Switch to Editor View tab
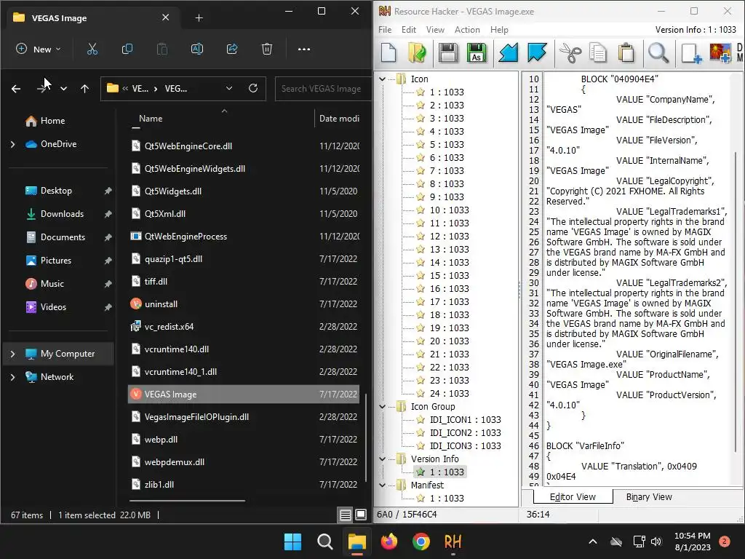 (573, 496)
